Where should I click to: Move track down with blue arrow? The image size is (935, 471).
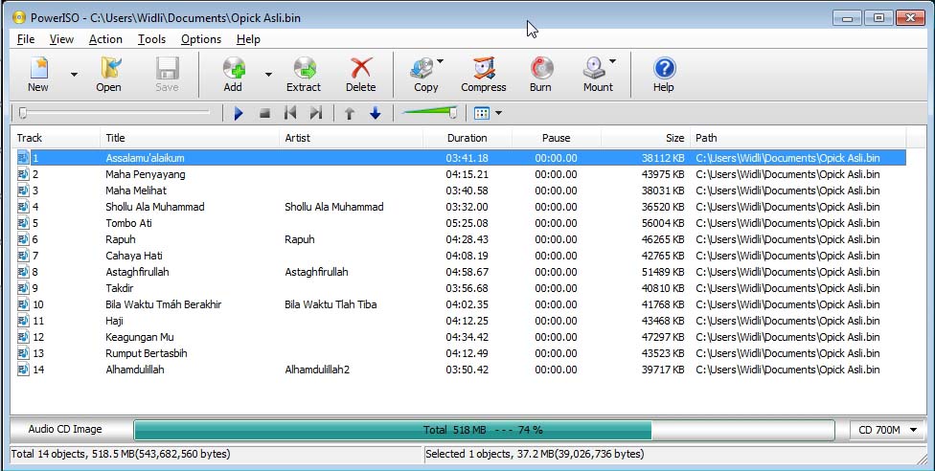pos(376,113)
